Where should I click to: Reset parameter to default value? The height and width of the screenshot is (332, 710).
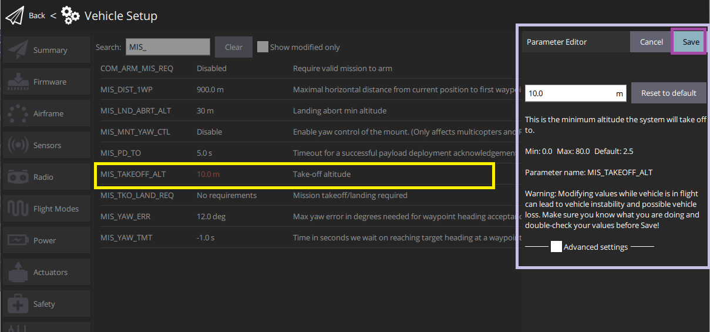pos(668,93)
